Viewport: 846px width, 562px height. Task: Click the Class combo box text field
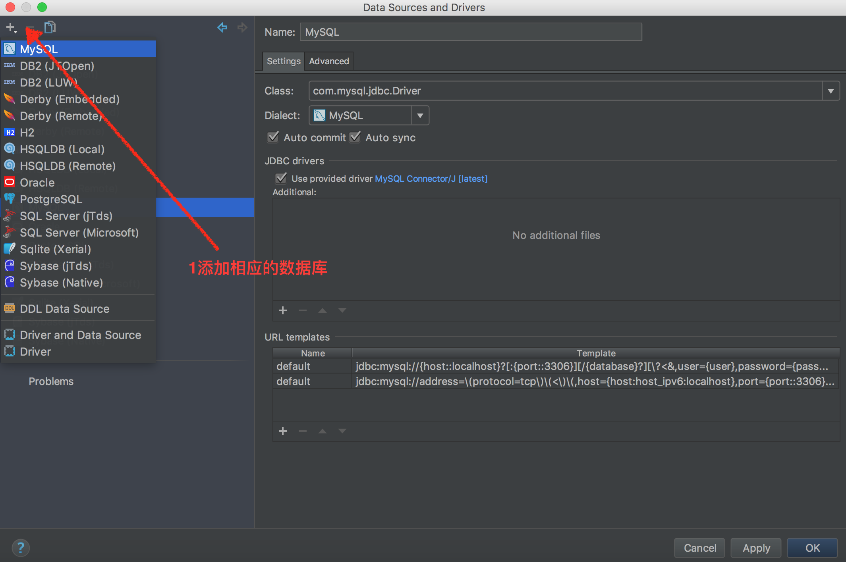click(x=565, y=91)
